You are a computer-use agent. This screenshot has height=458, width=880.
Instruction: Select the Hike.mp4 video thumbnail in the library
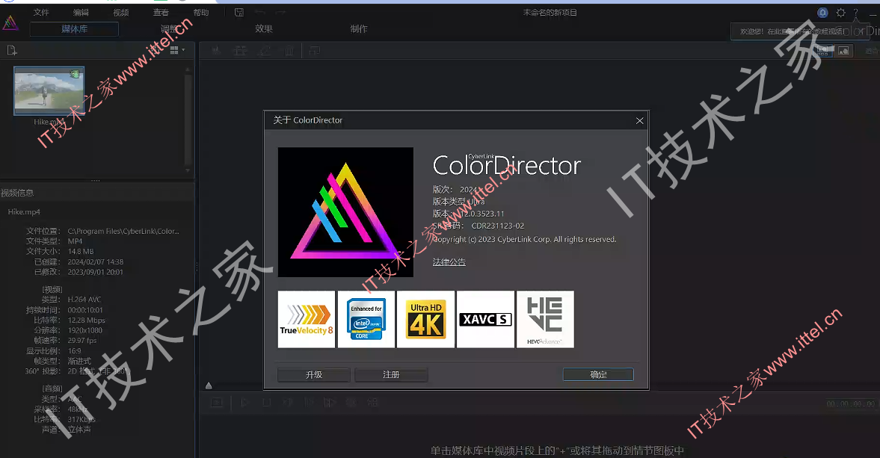pyautogui.click(x=49, y=91)
